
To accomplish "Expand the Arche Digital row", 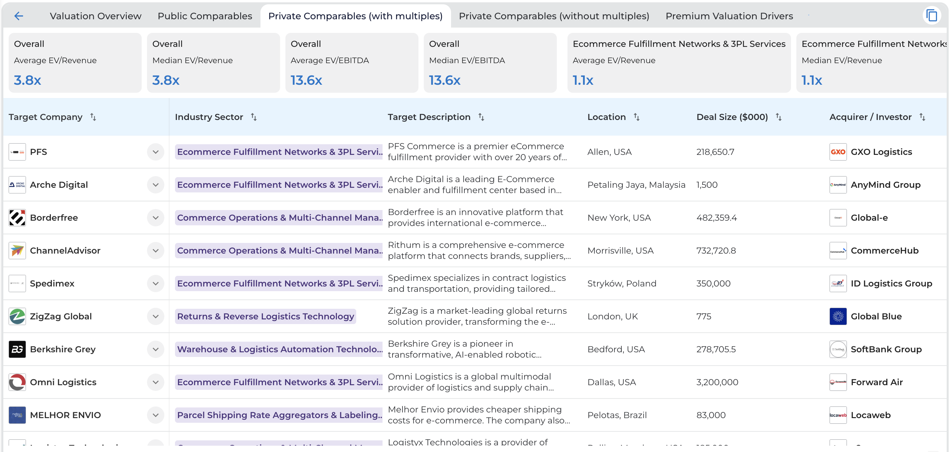I will [156, 185].
